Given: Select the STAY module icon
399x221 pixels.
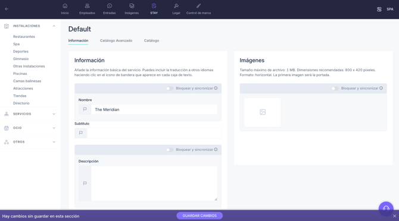Looking at the screenshot, I should (x=154, y=6).
